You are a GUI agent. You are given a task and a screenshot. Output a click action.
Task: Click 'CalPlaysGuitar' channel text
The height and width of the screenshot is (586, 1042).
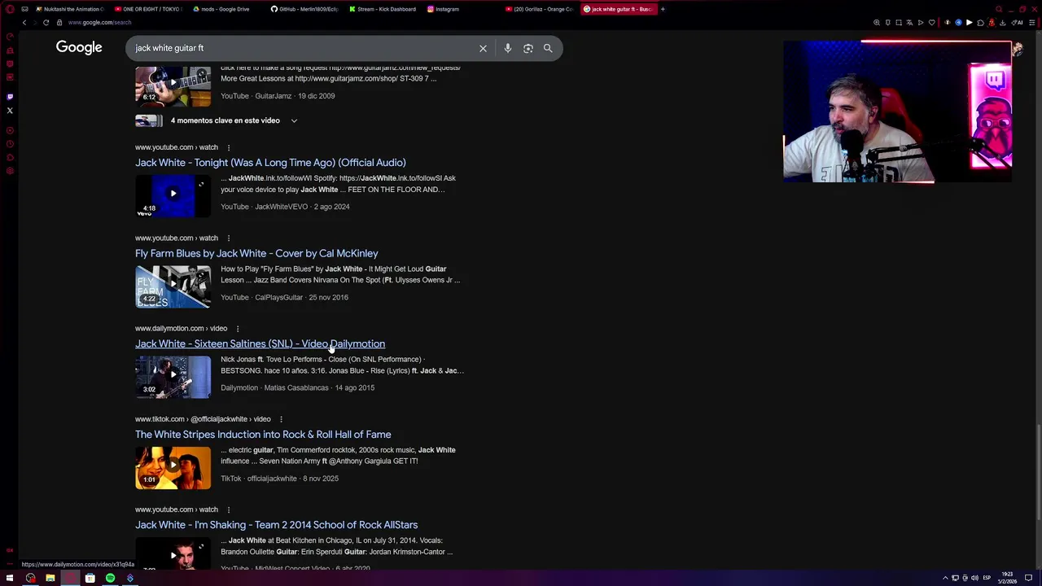coord(278,297)
